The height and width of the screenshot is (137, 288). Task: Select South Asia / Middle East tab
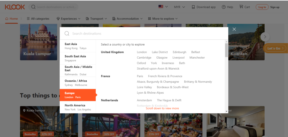[78, 70]
